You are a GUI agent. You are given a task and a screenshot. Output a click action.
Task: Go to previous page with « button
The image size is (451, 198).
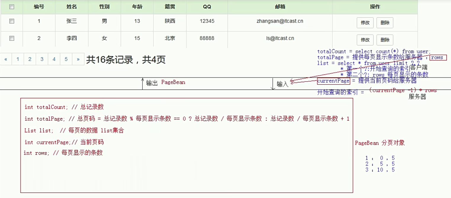pyautogui.click(x=6, y=59)
